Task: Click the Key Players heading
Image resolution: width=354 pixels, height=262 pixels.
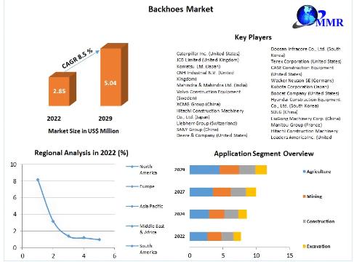Action: 253,37
